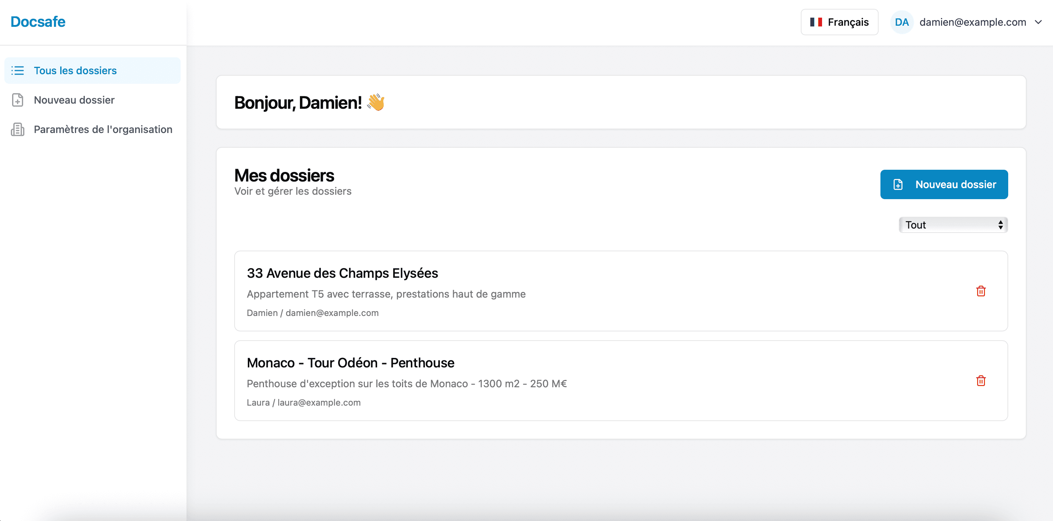This screenshot has width=1053, height=521.
Task: Click the document icon inside Nouveau dossier button
Action: pos(898,184)
